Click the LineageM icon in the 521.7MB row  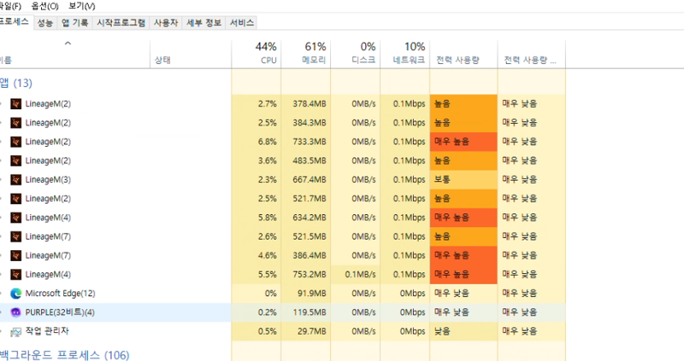tap(16, 199)
